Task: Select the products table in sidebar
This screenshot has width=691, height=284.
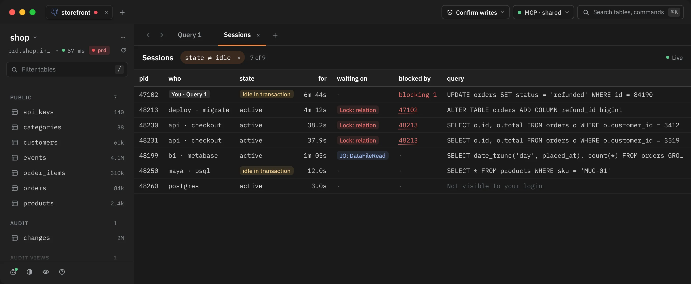Action: [x=67, y=203]
